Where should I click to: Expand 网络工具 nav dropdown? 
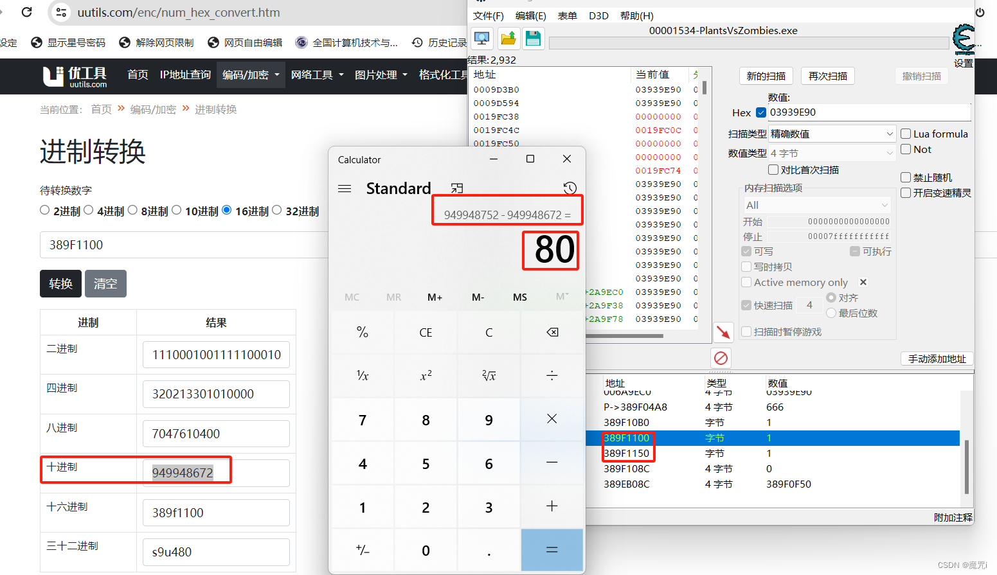point(318,75)
